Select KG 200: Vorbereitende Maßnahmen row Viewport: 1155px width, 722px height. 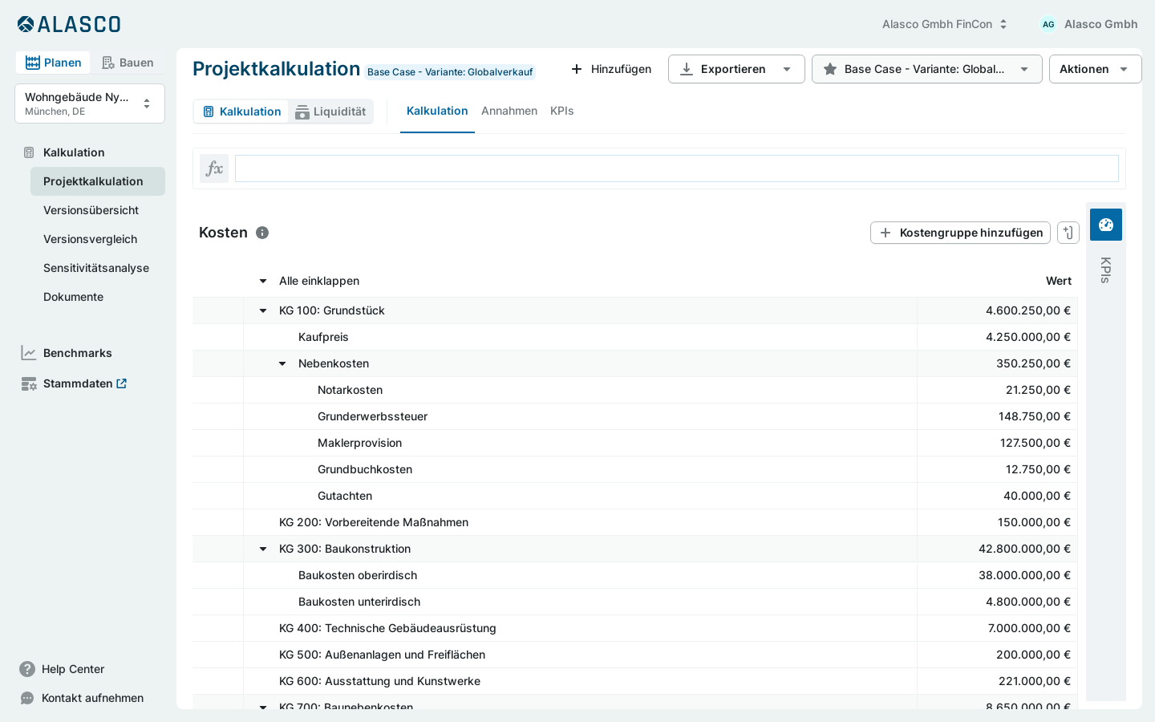pyautogui.click(x=635, y=522)
